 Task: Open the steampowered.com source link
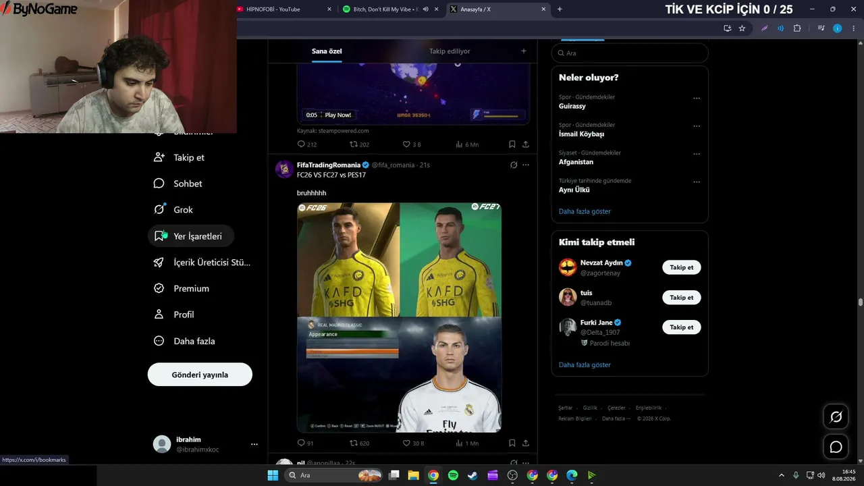pyautogui.click(x=333, y=131)
